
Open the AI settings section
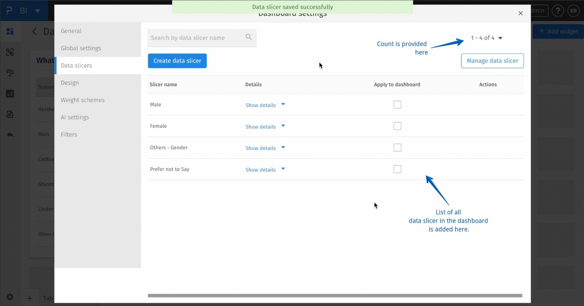tap(75, 117)
